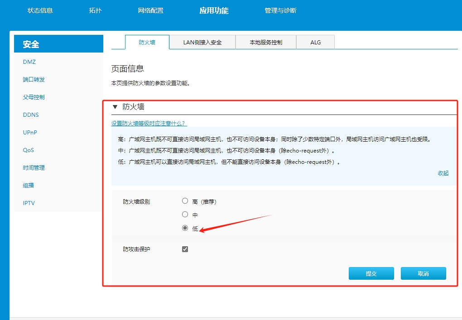462x320 pixels.
Task: Open the 拓扑 top menu
Action: click(95, 10)
